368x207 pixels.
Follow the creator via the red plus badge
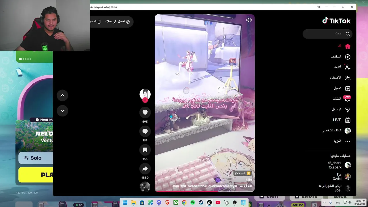click(145, 100)
